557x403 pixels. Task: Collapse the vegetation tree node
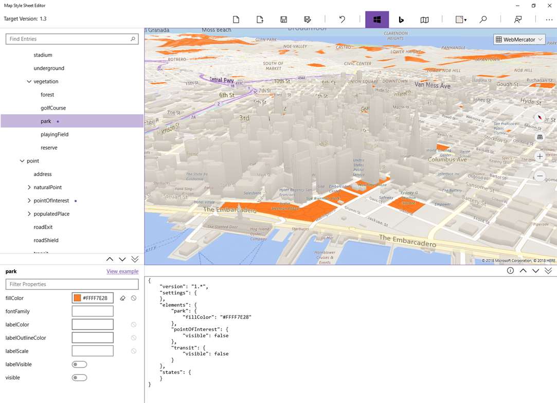click(x=29, y=82)
